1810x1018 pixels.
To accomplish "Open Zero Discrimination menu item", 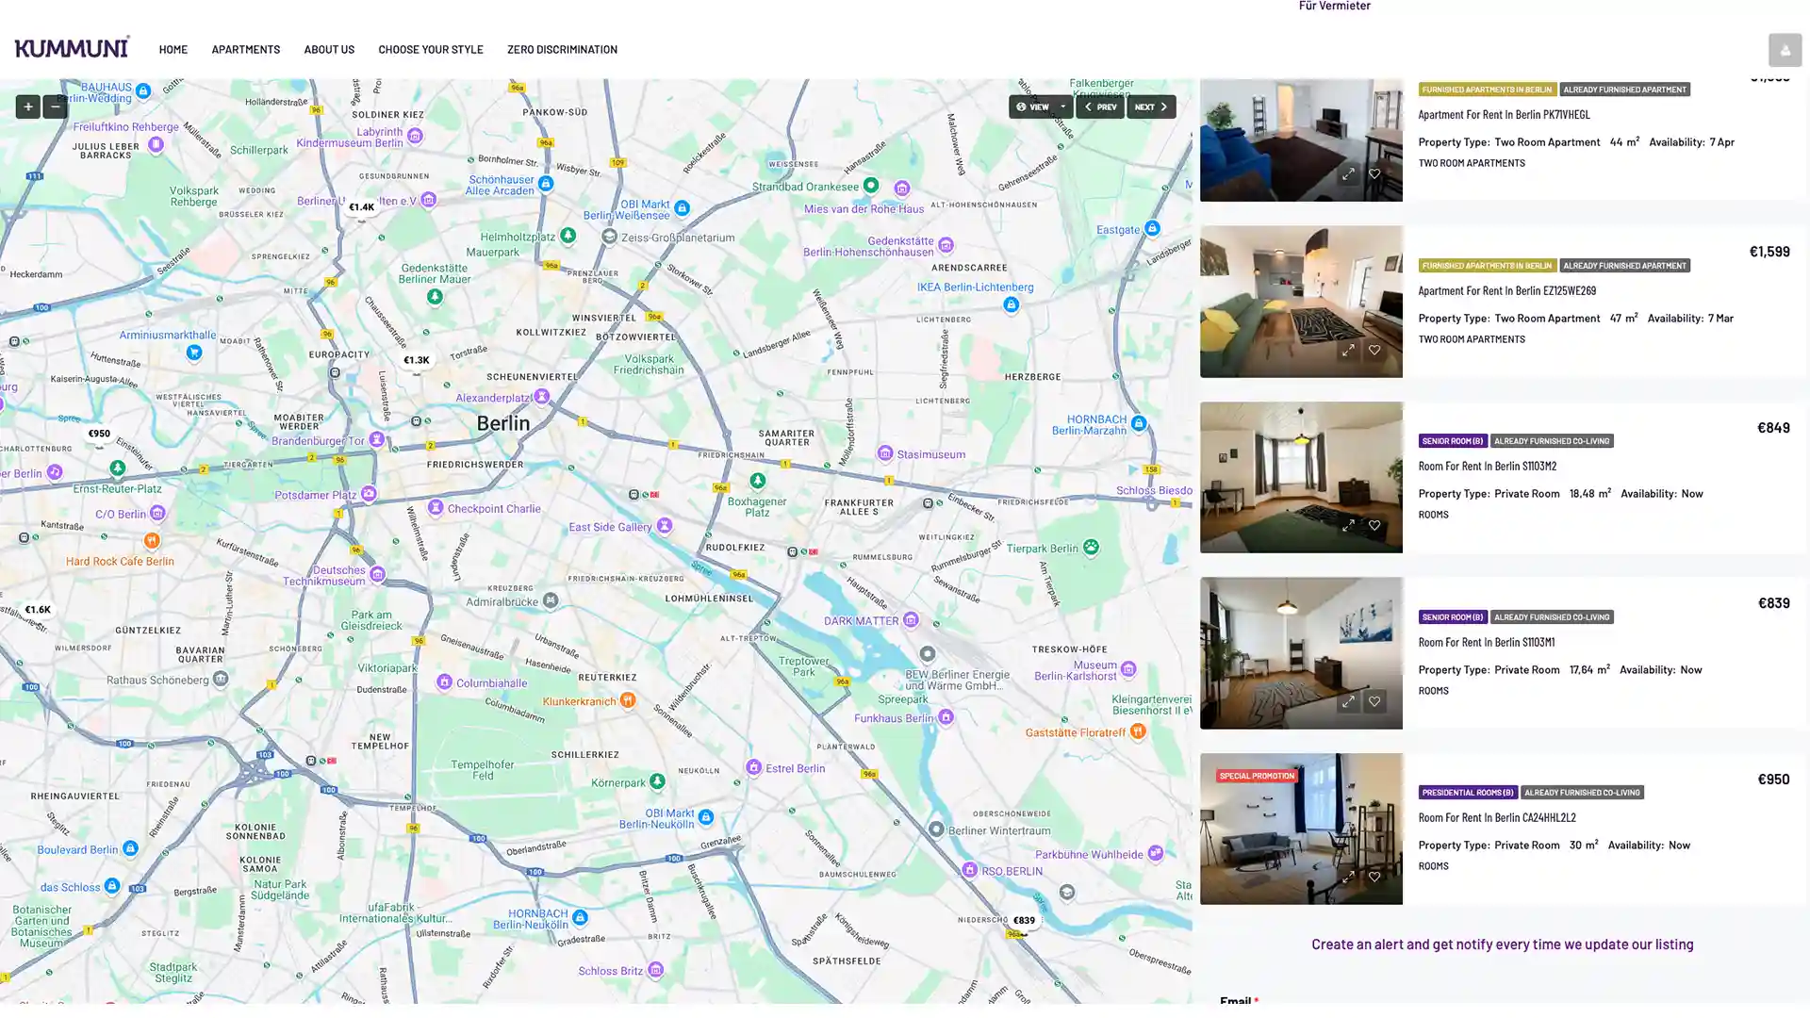I will (562, 50).
